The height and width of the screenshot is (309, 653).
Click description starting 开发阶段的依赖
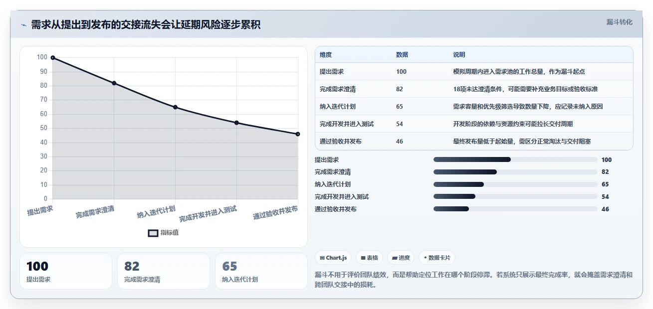pos(513,124)
